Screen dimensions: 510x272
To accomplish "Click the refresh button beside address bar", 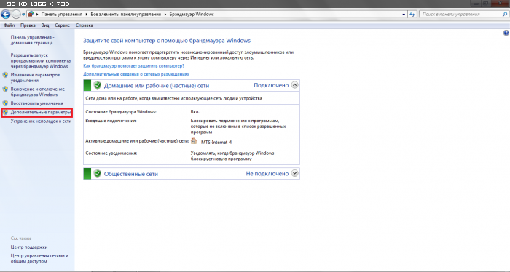I will point(412,15).
